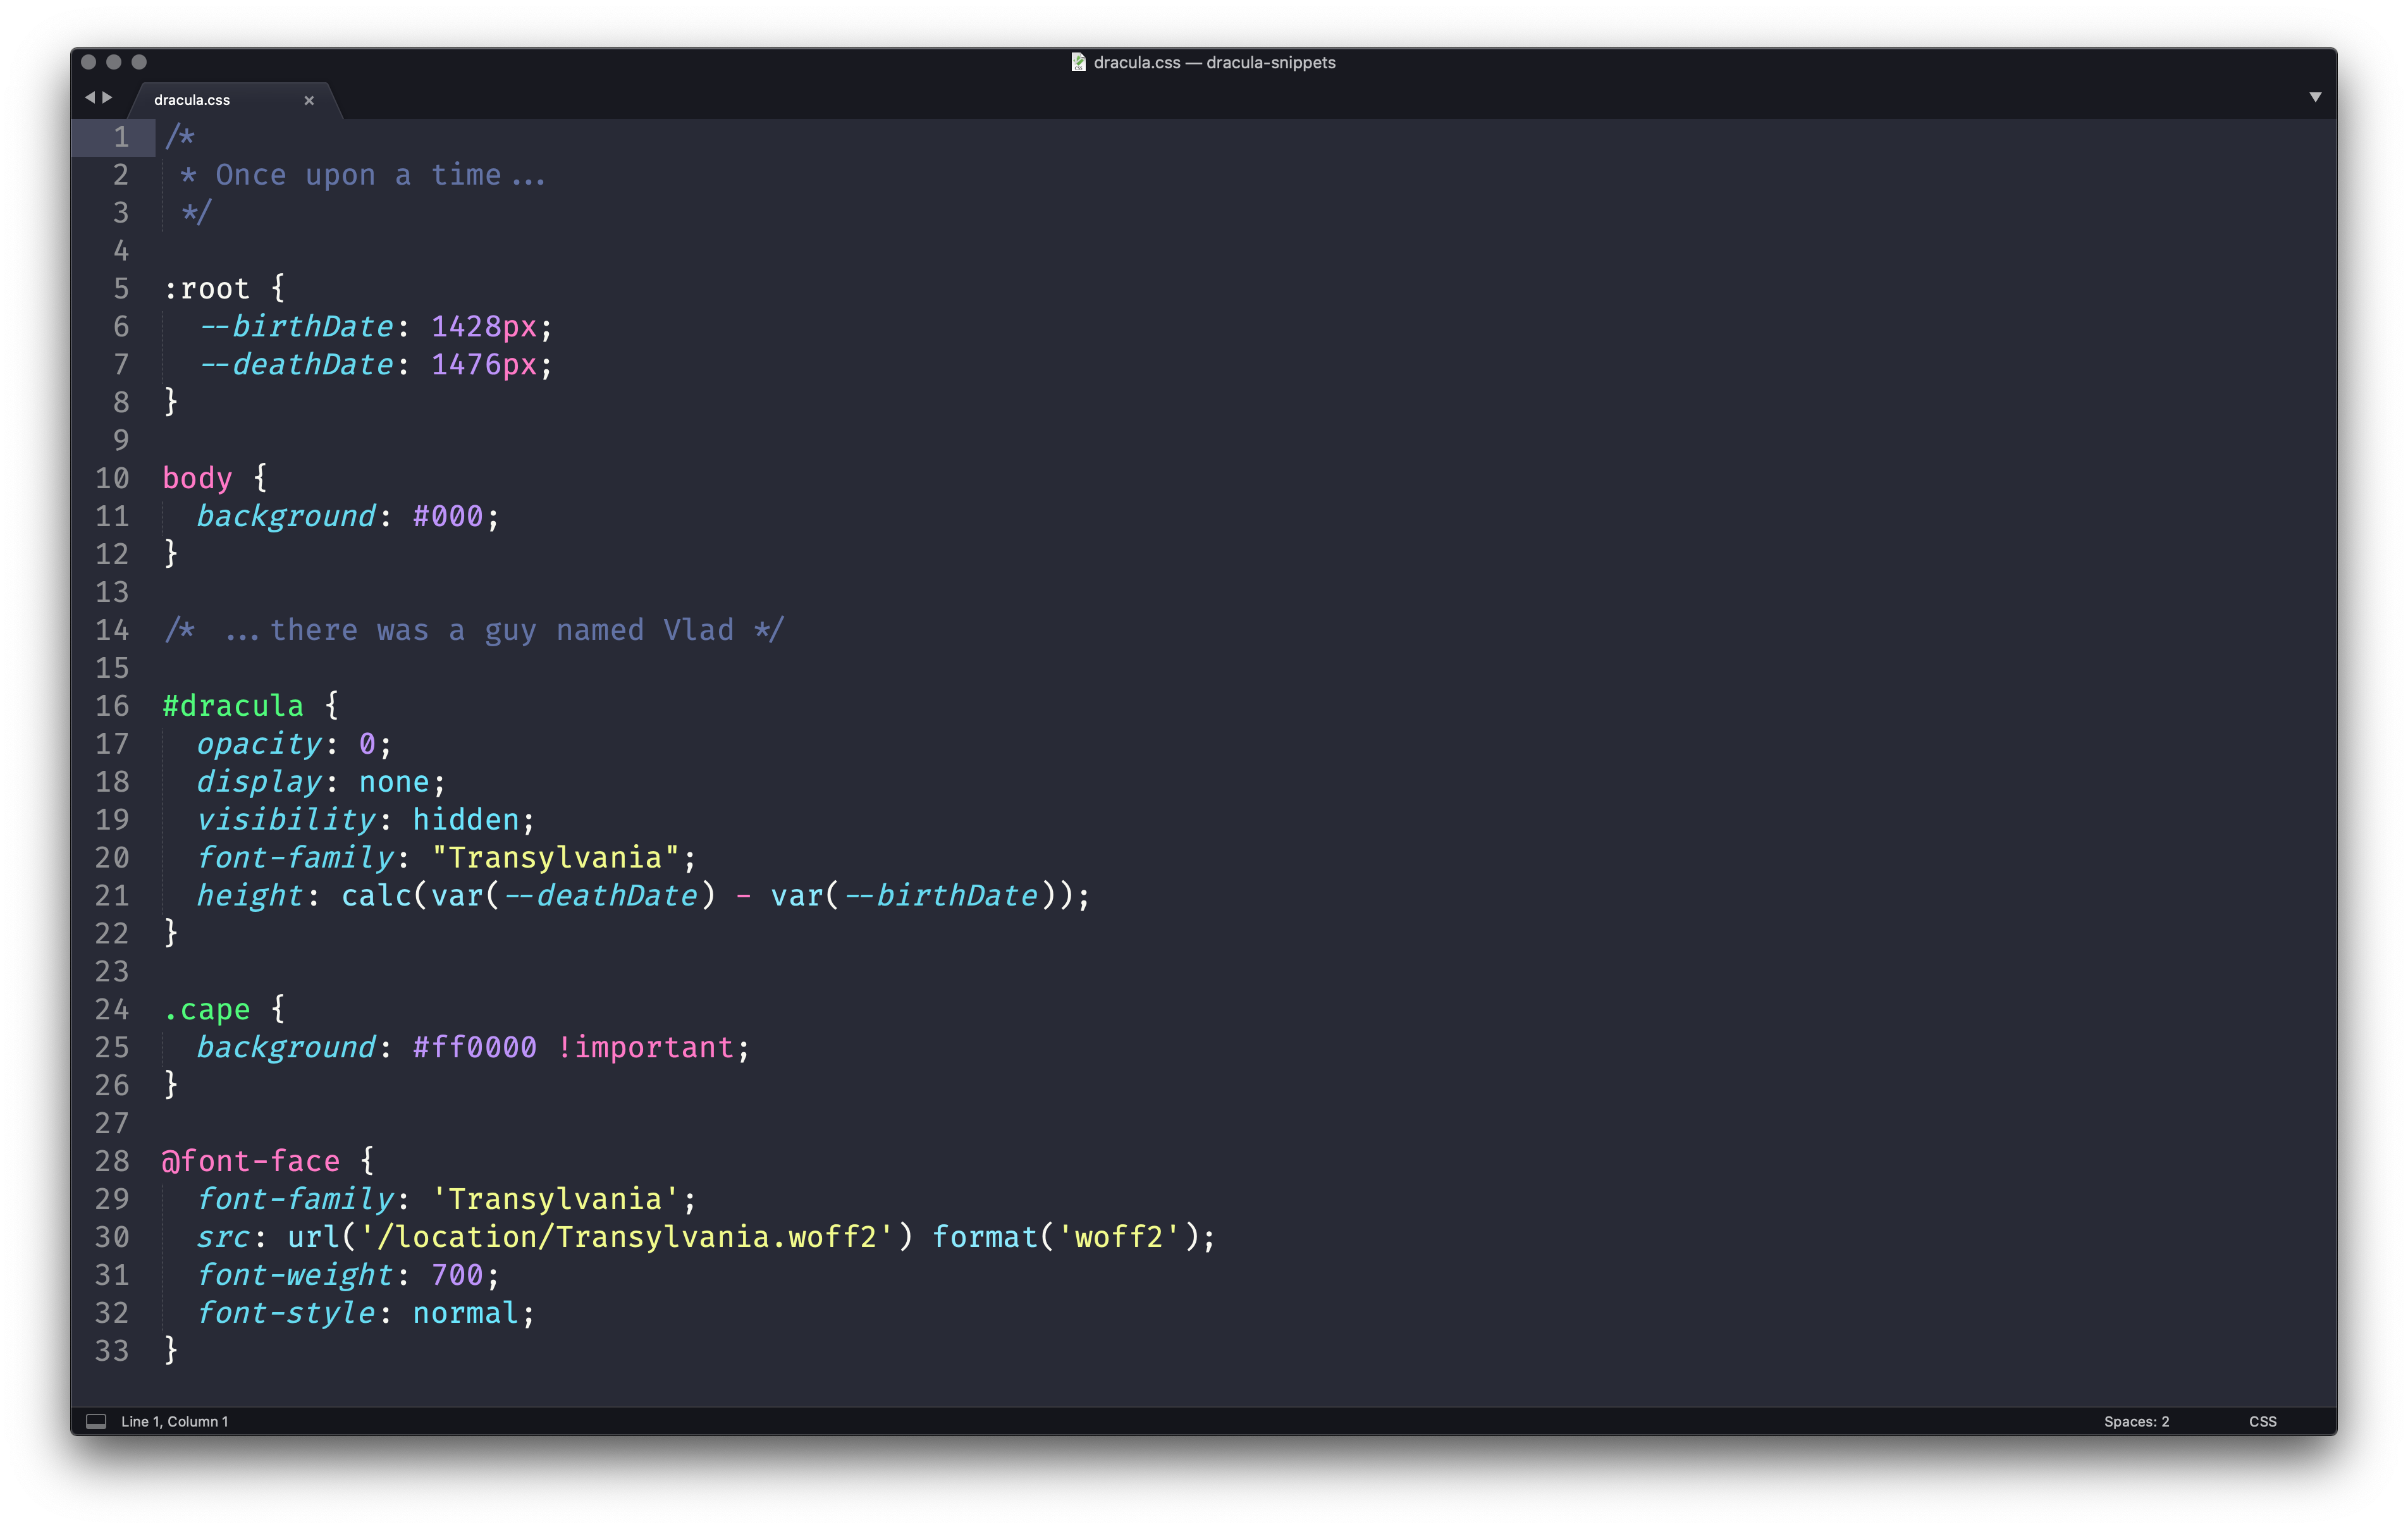
Task: Click the red close window button
Action: click(x=88, y=62)
